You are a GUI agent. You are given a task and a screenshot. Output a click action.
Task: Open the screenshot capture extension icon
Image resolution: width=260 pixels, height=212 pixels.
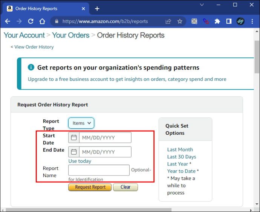coord(194,21)
